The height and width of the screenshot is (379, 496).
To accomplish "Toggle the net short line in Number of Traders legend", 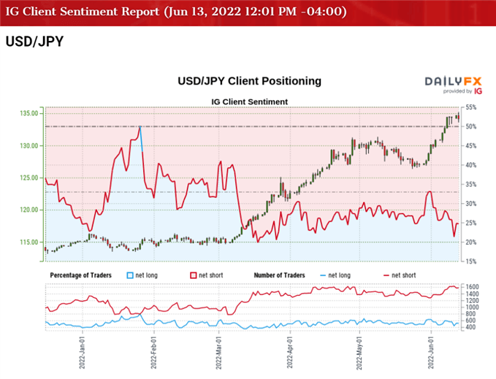I will 387,275.
